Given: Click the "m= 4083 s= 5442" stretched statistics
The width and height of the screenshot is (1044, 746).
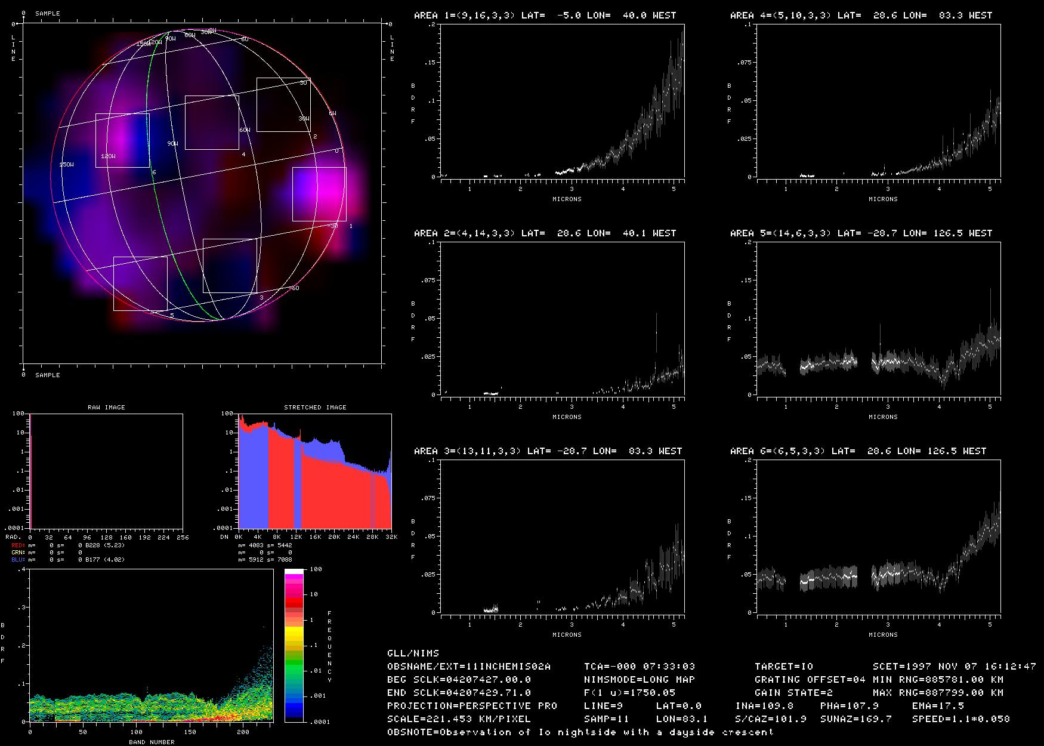Looking at the screenshot, I should tap(265, 545).
